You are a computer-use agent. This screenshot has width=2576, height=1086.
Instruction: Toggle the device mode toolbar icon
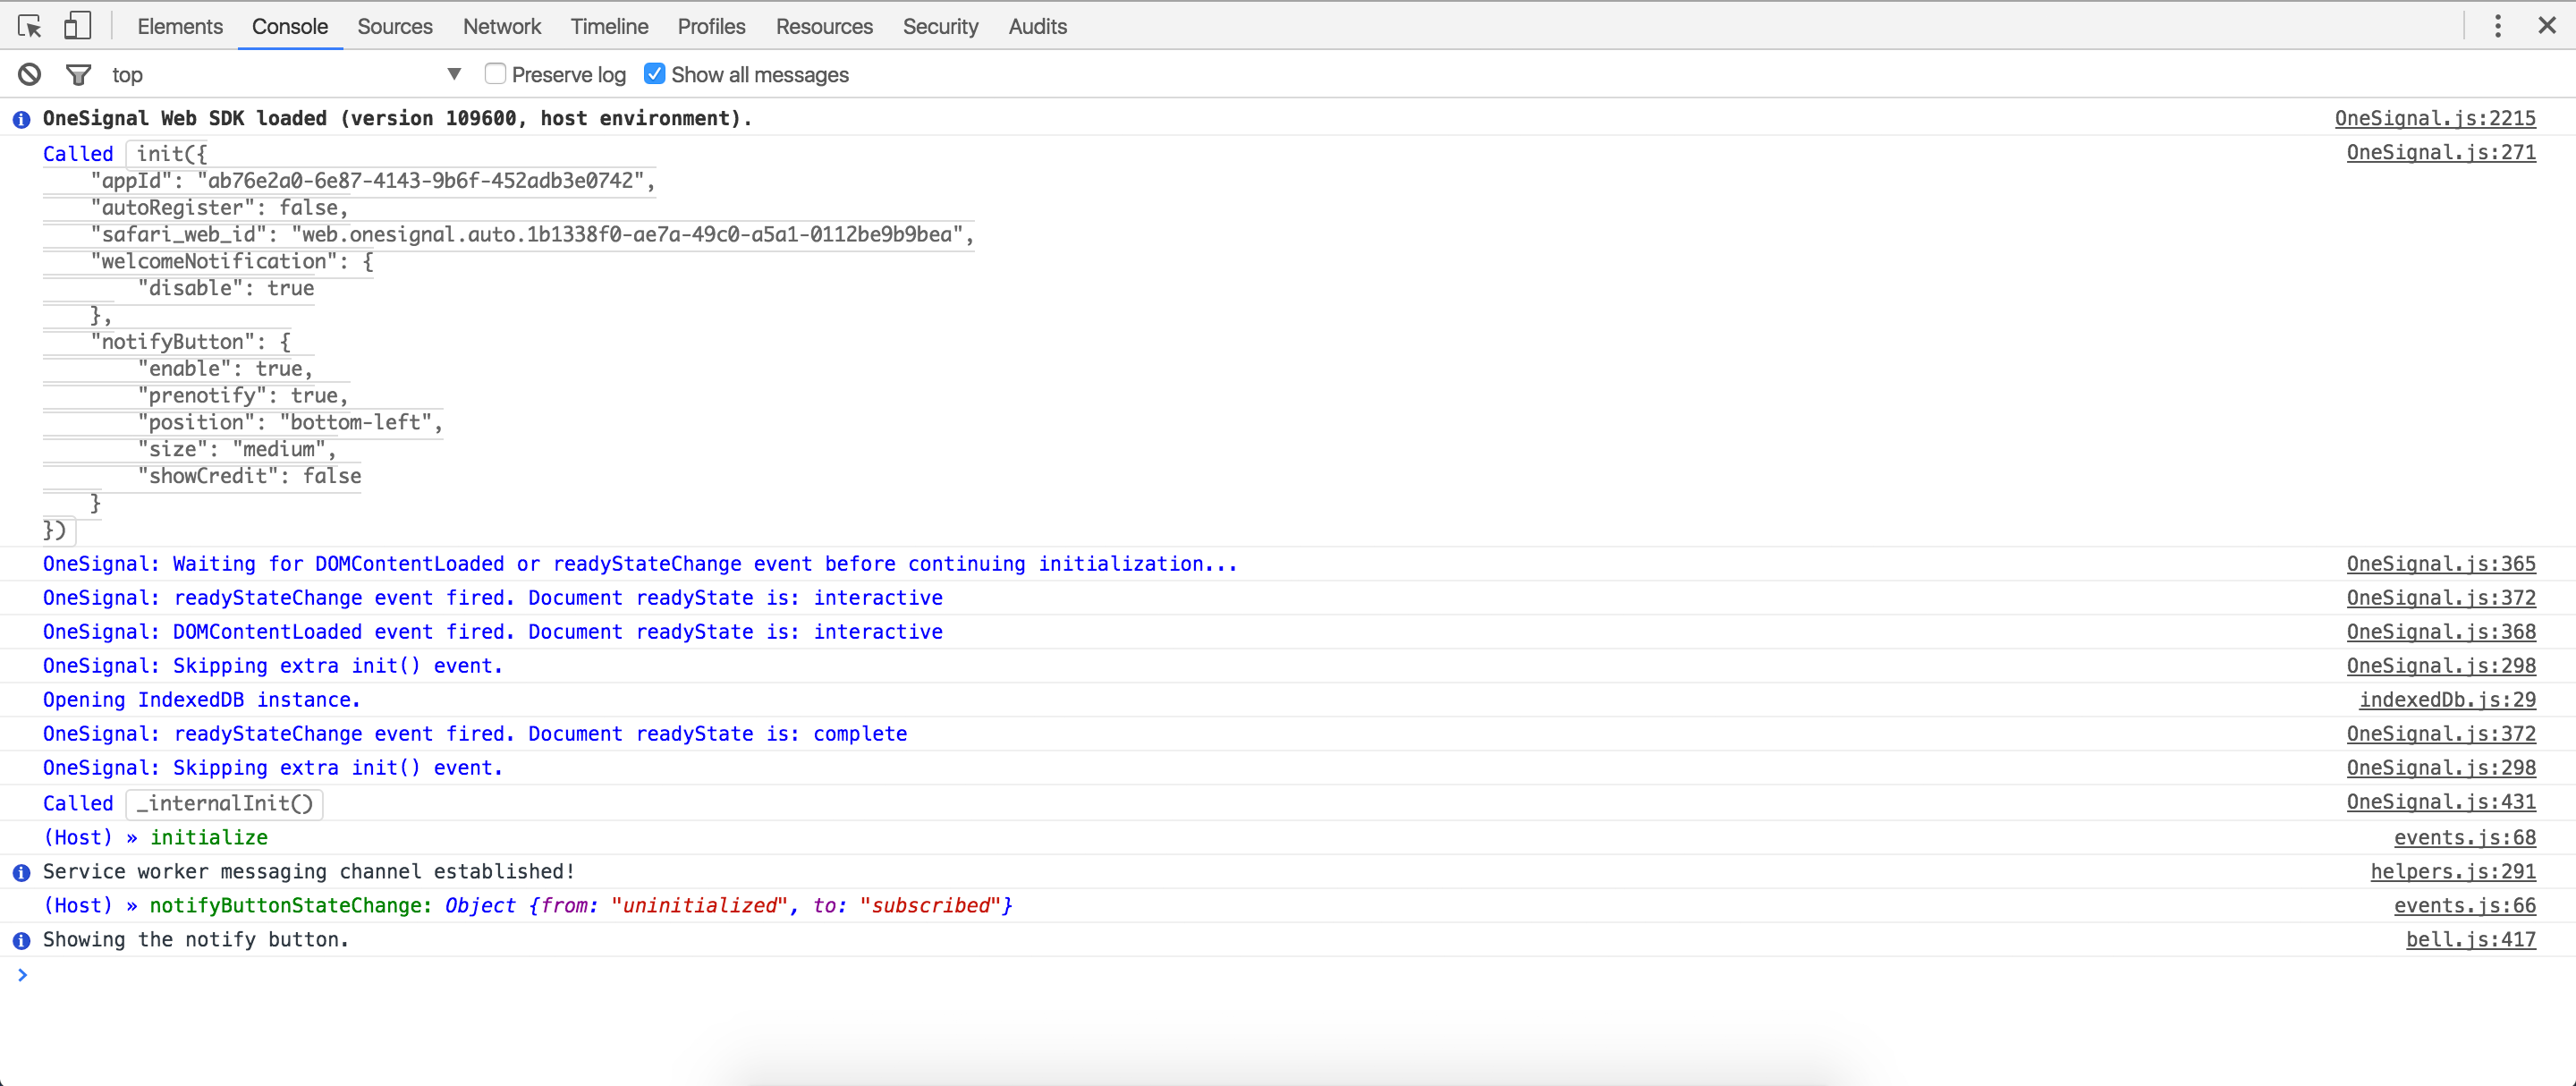(x=77, y=26)
